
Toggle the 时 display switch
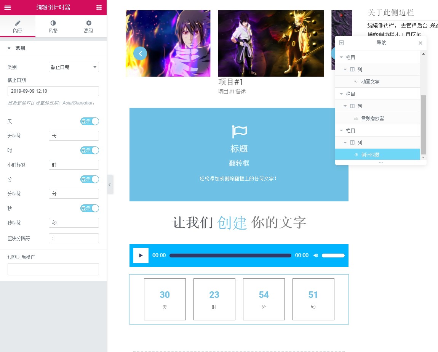pos(90,150)
